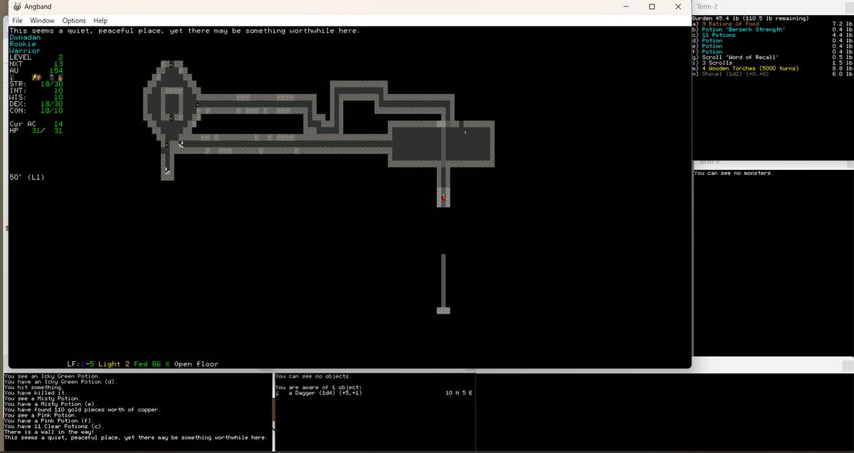Click 'a Dagger (1d4) (+5,+1)' entry
The image size is (854, 453).
click(325, 393)
